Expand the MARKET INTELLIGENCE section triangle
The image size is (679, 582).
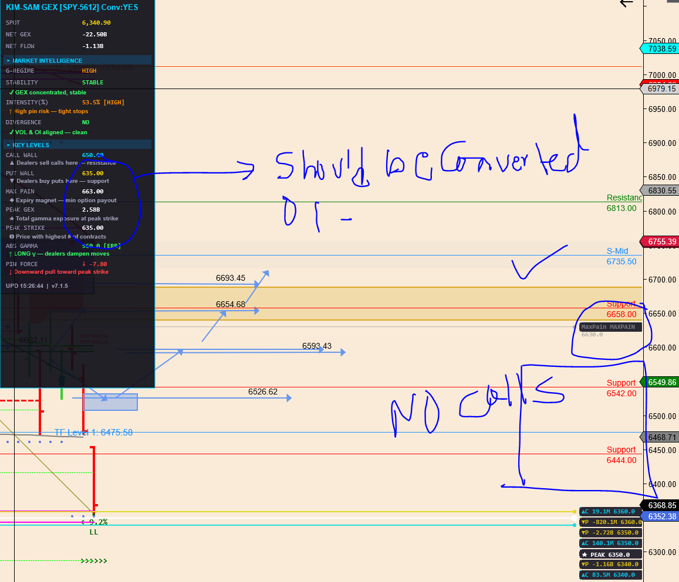click(8, 60)
